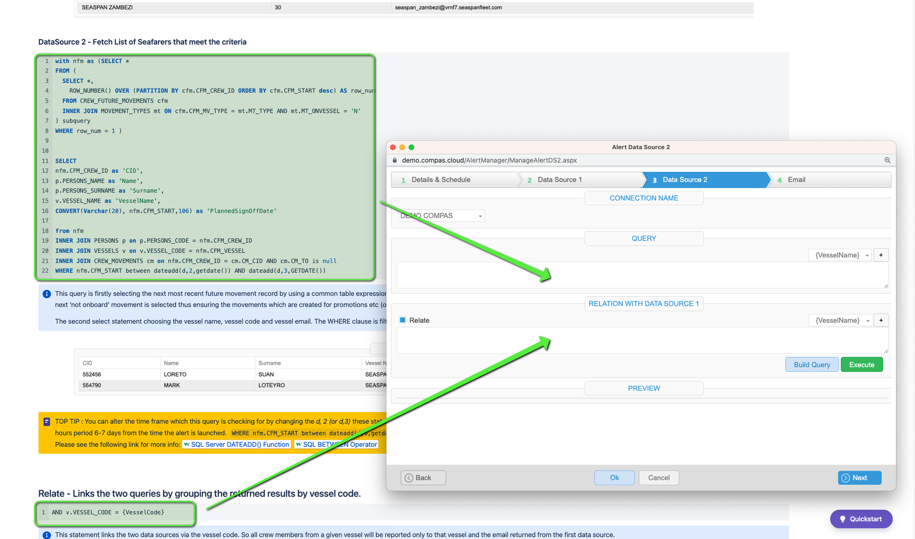Click the green Execute button

862,365
